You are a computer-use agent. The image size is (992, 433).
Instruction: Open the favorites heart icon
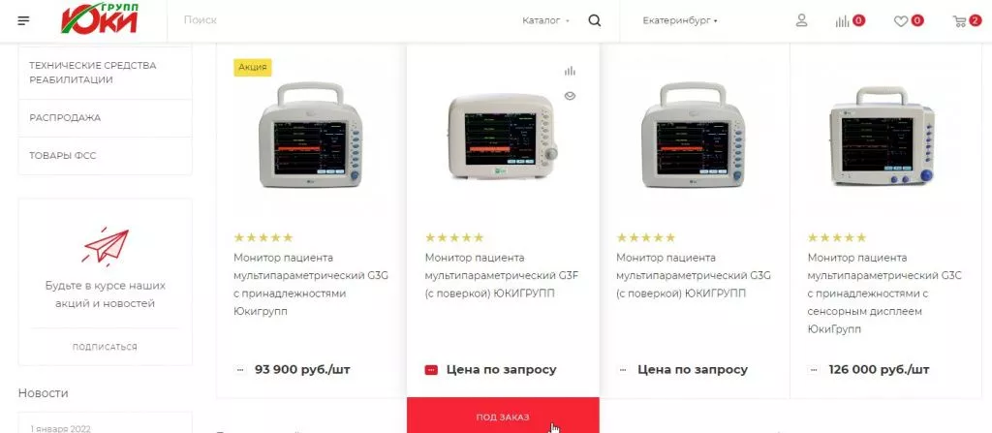(x=900, y=21)
